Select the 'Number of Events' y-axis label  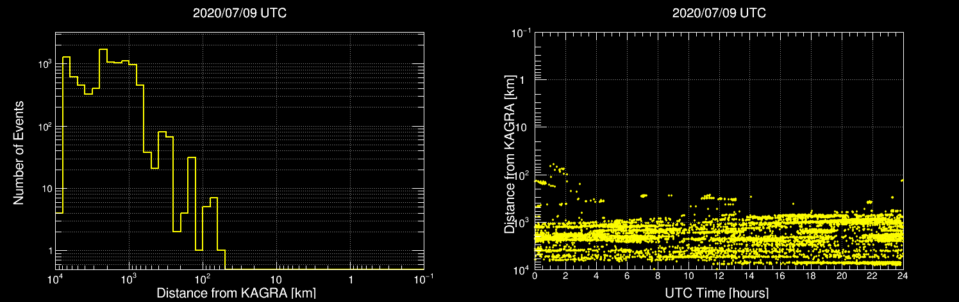coord(19,152)
